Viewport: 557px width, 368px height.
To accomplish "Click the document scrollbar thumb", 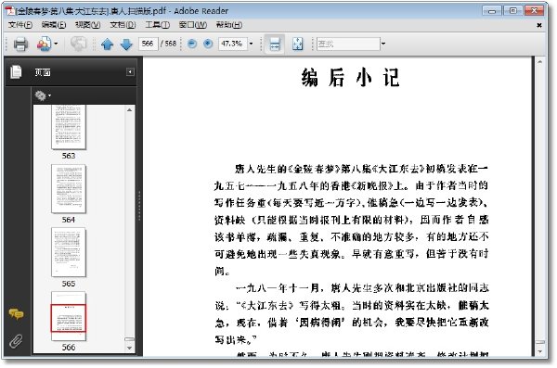I will point(539,342).
